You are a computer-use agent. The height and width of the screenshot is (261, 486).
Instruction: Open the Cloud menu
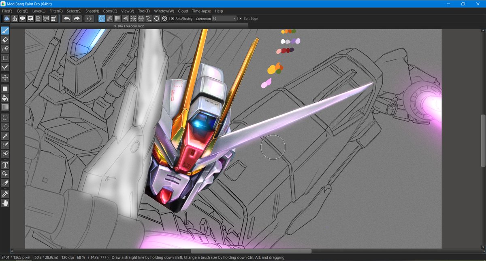pos(183,11)
